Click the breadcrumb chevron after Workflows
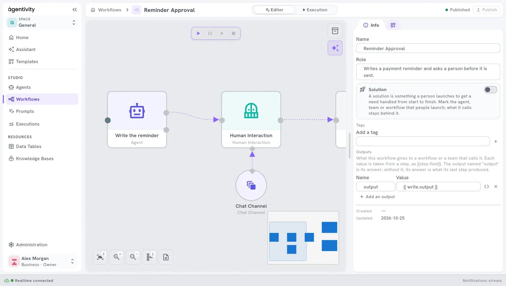 (x=127, y=10)
